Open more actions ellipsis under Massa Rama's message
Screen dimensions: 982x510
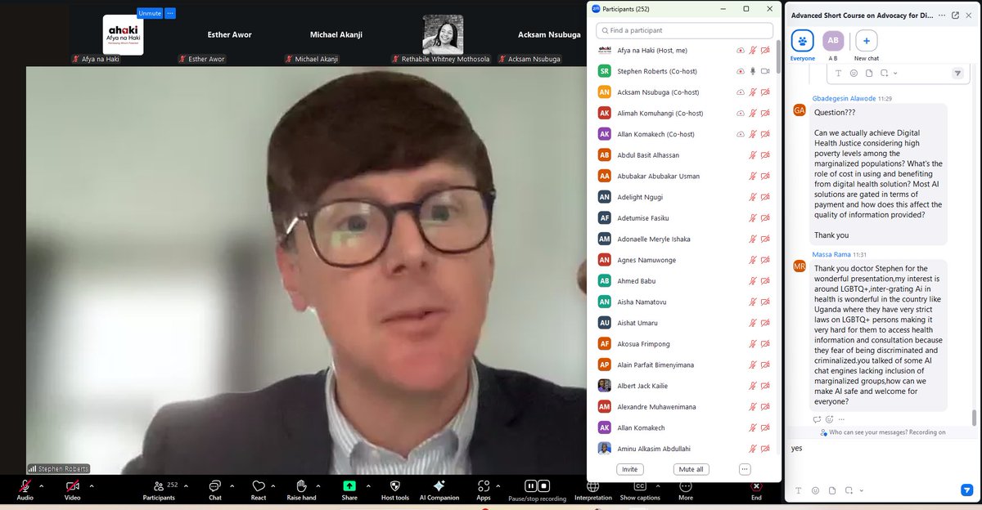843,419
